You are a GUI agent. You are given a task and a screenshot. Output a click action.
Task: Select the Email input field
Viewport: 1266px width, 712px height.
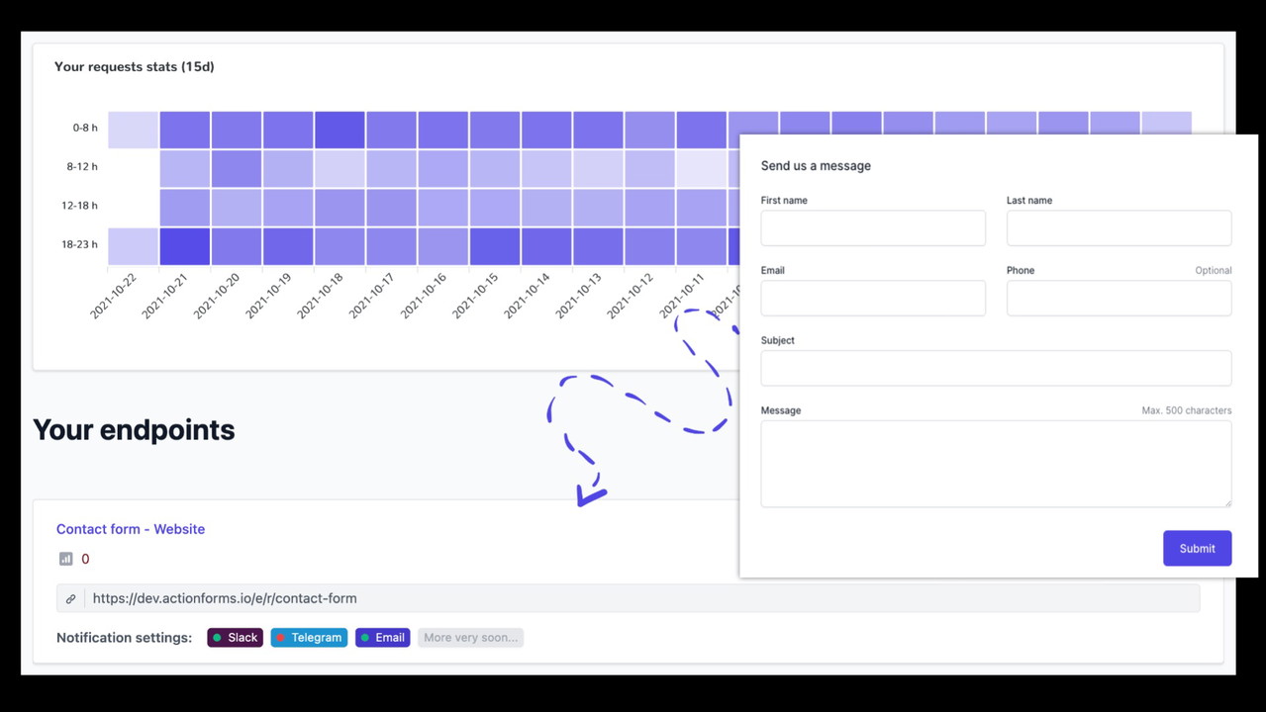click(872, 299)
